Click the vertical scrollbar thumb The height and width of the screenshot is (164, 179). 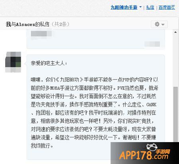(x=176, y=114)
